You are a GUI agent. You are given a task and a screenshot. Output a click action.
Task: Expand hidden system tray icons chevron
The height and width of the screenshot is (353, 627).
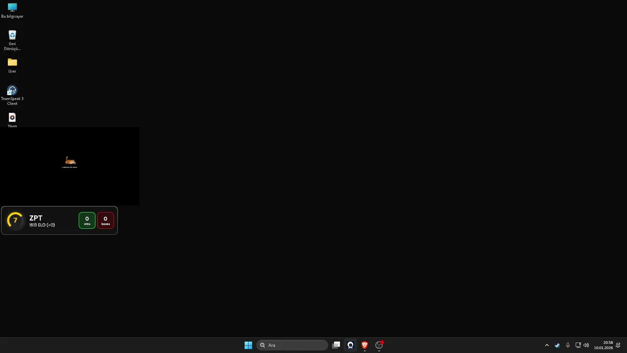547,345
